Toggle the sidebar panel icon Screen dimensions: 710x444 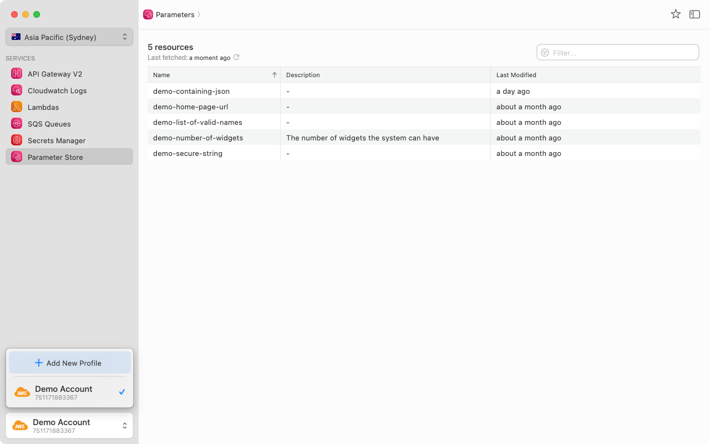point(694,14)
